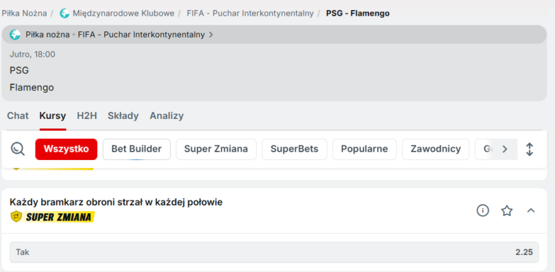Filter markets by Zawodnicy
Image resolution: width=555 pixels, height=272 pixels.
point(436,149)
